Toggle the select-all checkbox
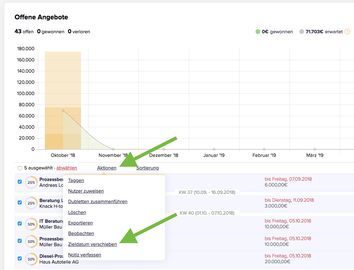The height and width of the screenshot is (270, 354). 20,168
